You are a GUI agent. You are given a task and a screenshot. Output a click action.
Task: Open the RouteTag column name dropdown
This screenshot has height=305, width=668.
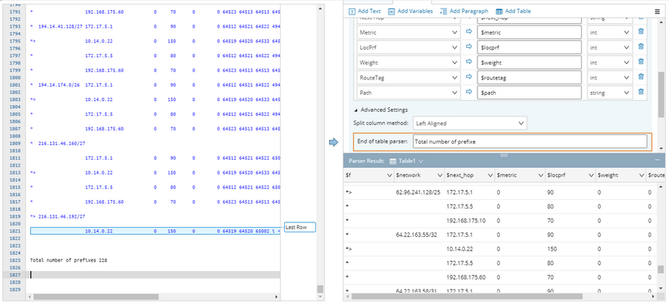[x=409, y=77]
